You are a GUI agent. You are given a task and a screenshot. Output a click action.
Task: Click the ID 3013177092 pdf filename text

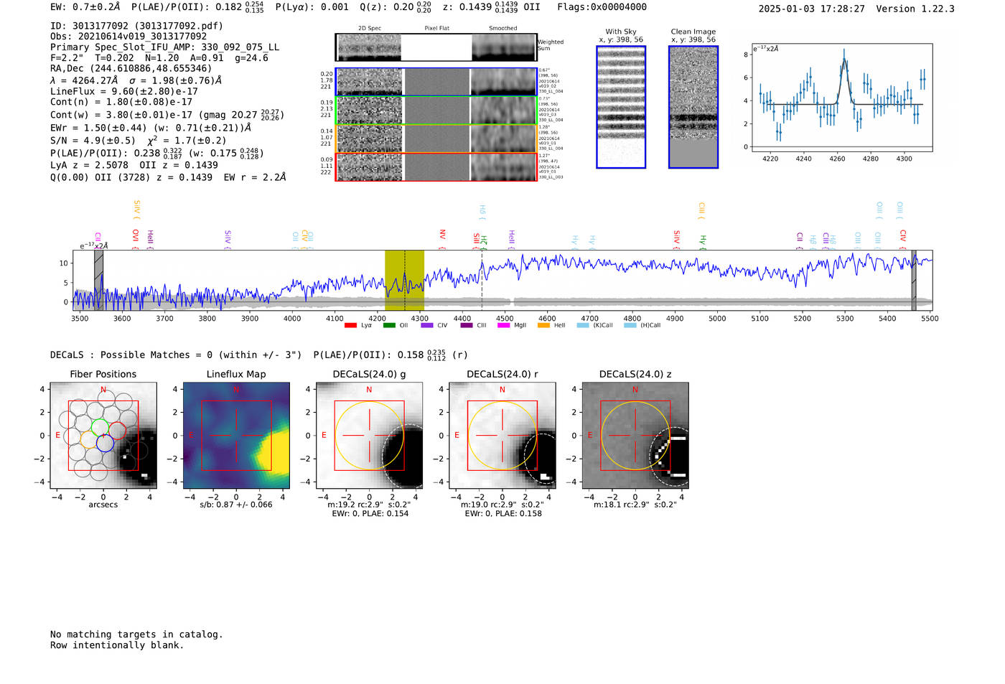(x=136, y=26)
